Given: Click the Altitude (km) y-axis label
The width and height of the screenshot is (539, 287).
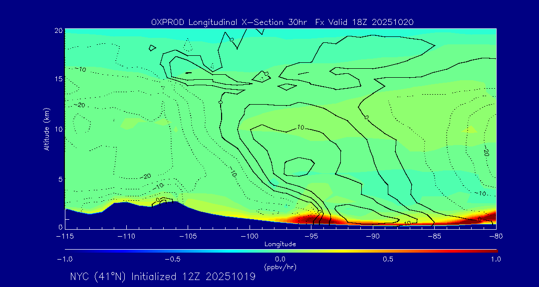Looking at the screenshot, I should coord(47,129).
